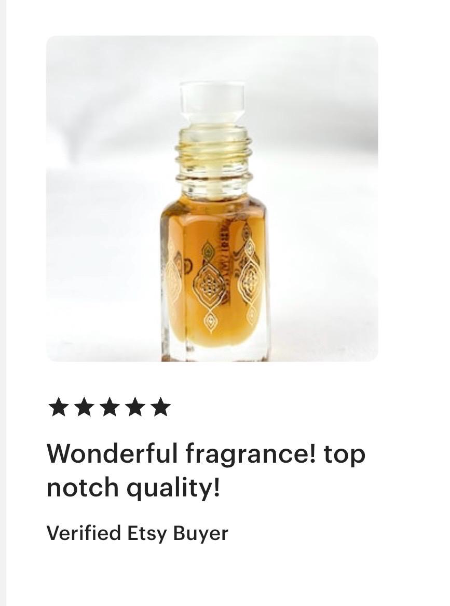The width and height of the screenshot is (450, 606).
Task: Click the gray vertical strip on left edge
Action: coord(3,303)
